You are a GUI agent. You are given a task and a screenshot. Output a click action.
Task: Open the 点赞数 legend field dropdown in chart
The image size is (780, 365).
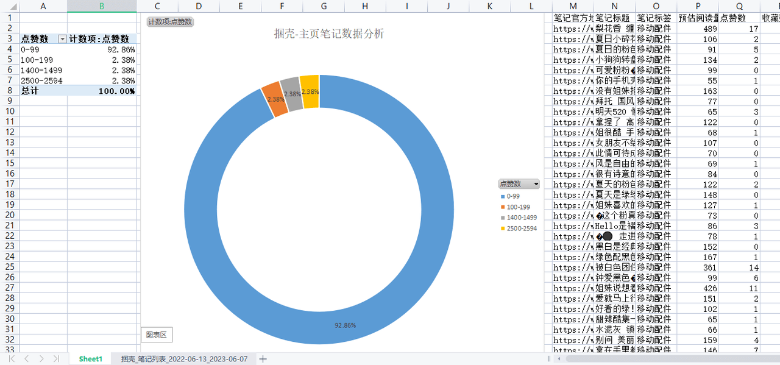pyautogui.click(x=536, y=183)
